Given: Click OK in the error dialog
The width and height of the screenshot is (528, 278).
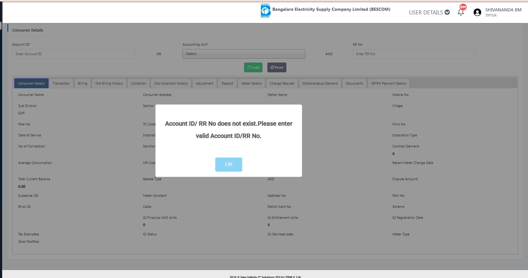Looking at the screenshot, I should point(229,165).
